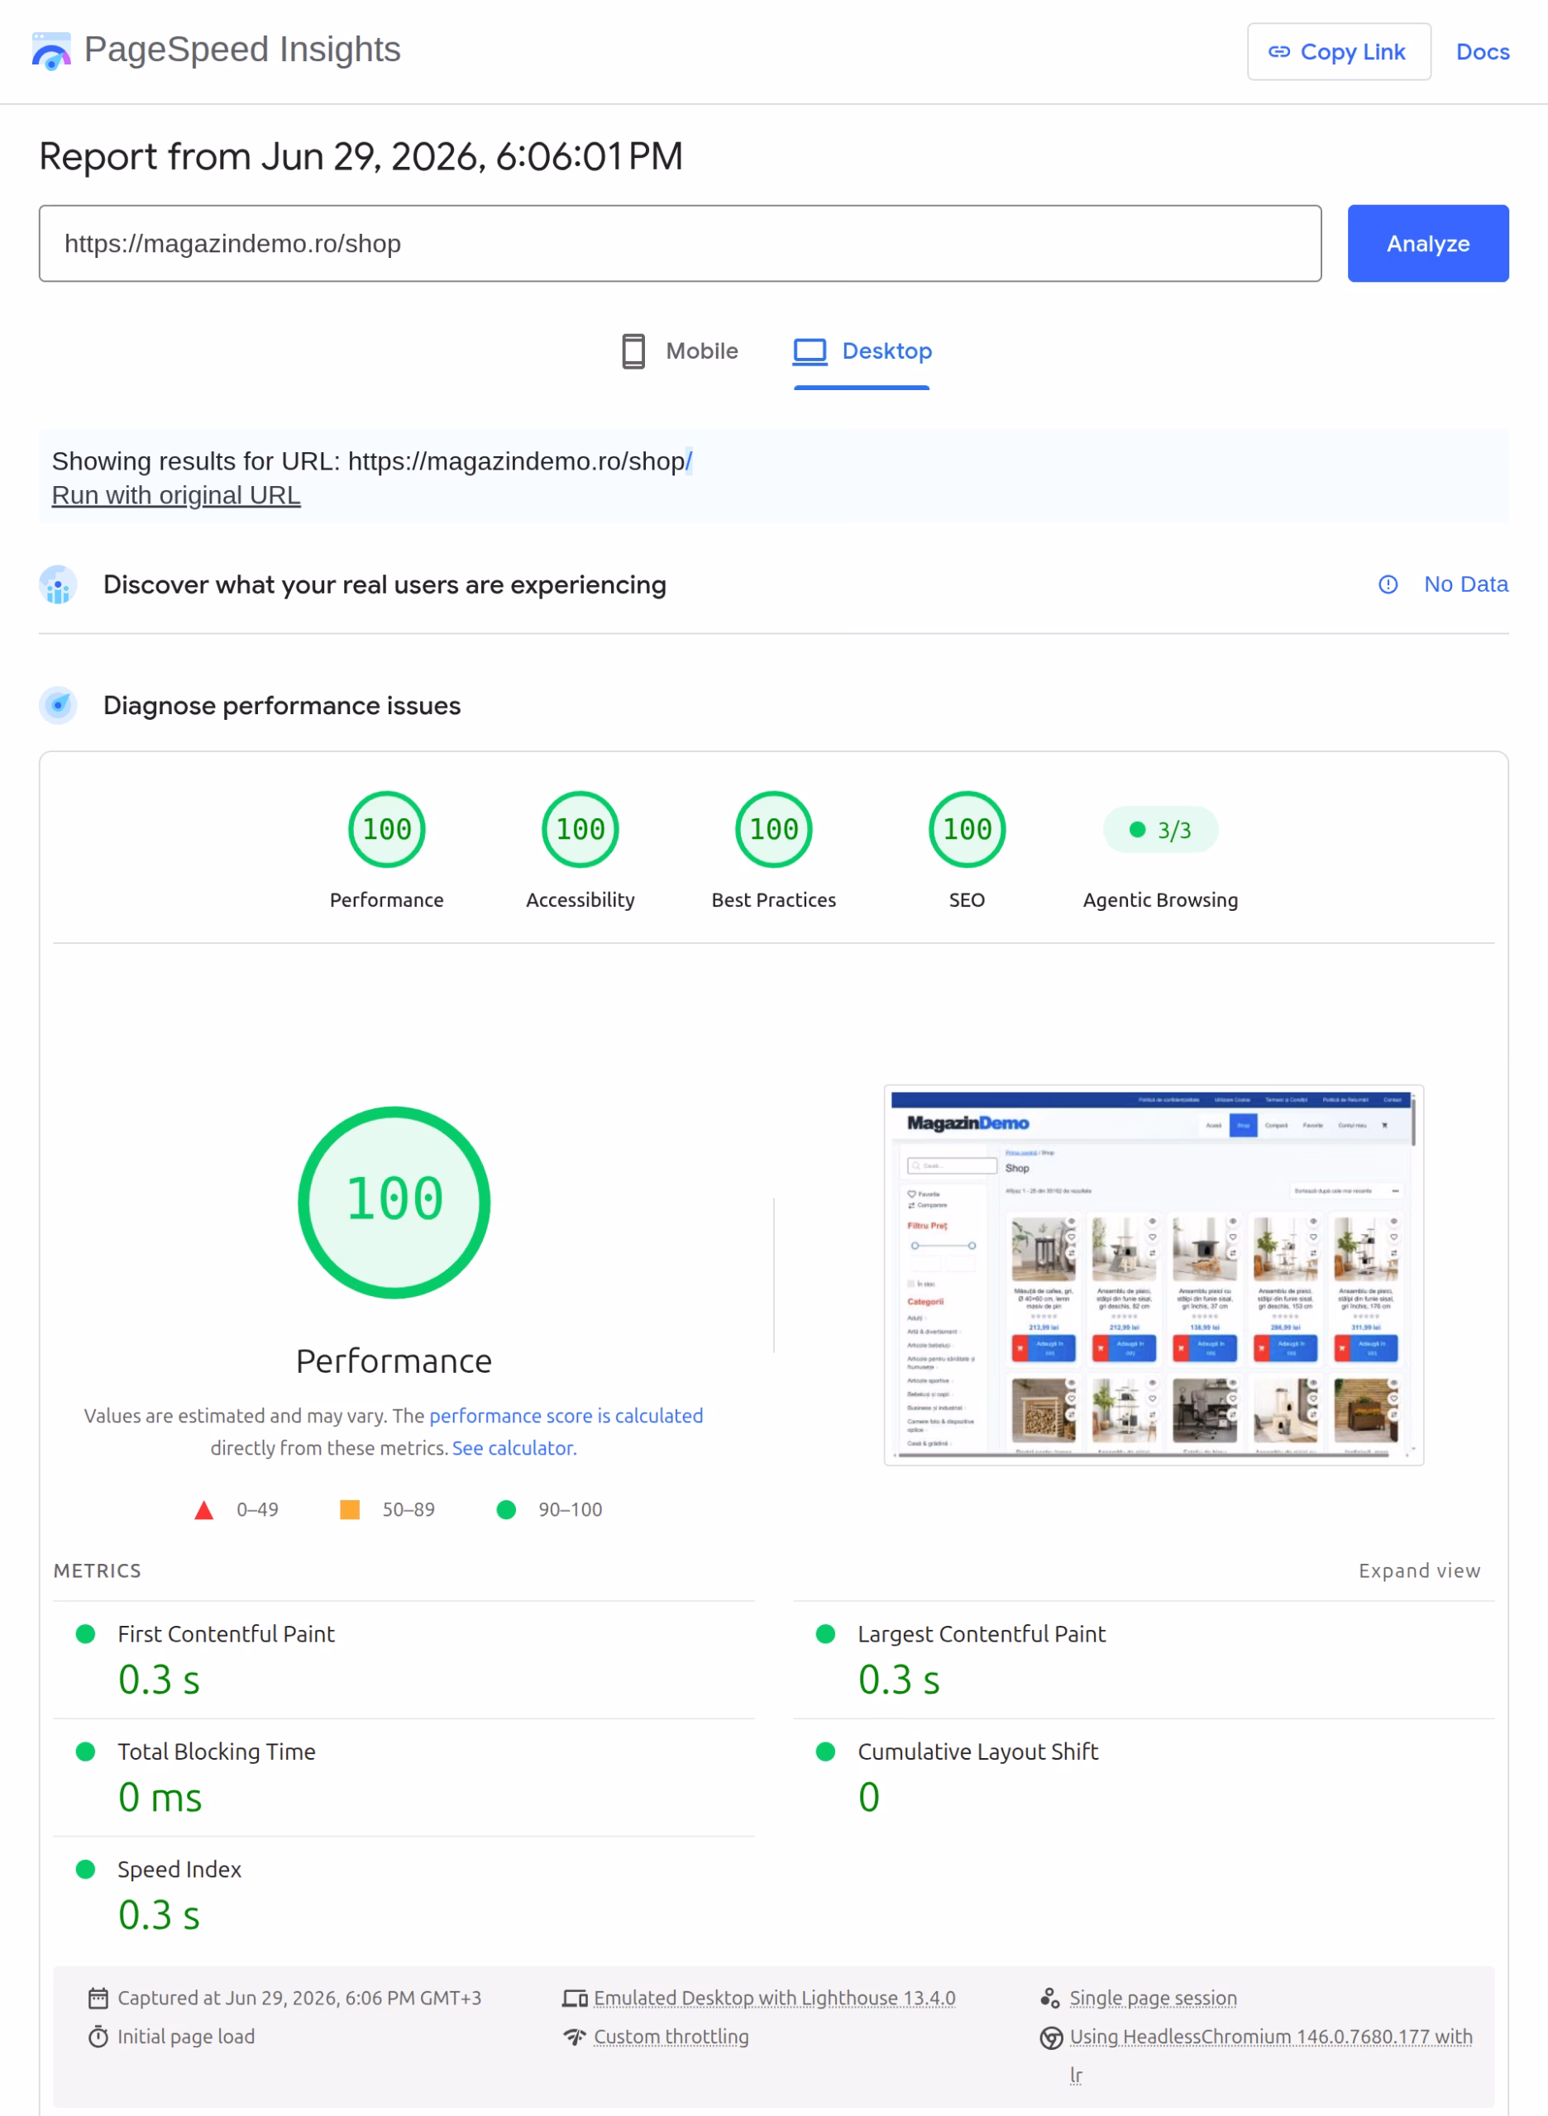1548x2116 pixels.
Task: Click the URL input field
Action: [681, 244]
